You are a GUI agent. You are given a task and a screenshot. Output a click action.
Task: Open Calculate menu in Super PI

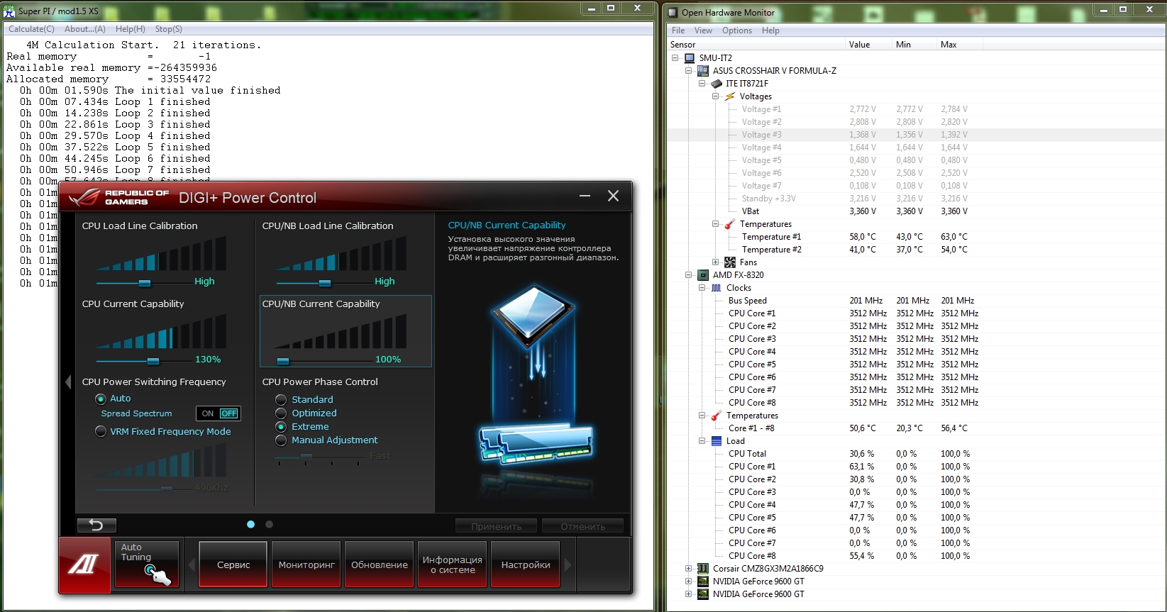[x=31, y=29]
